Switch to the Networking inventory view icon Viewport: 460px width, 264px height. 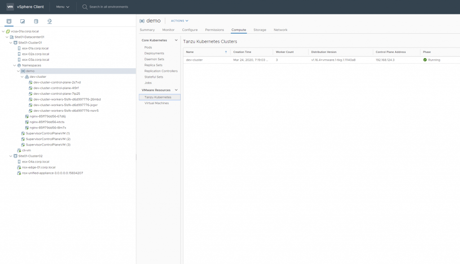pos(49,21)
